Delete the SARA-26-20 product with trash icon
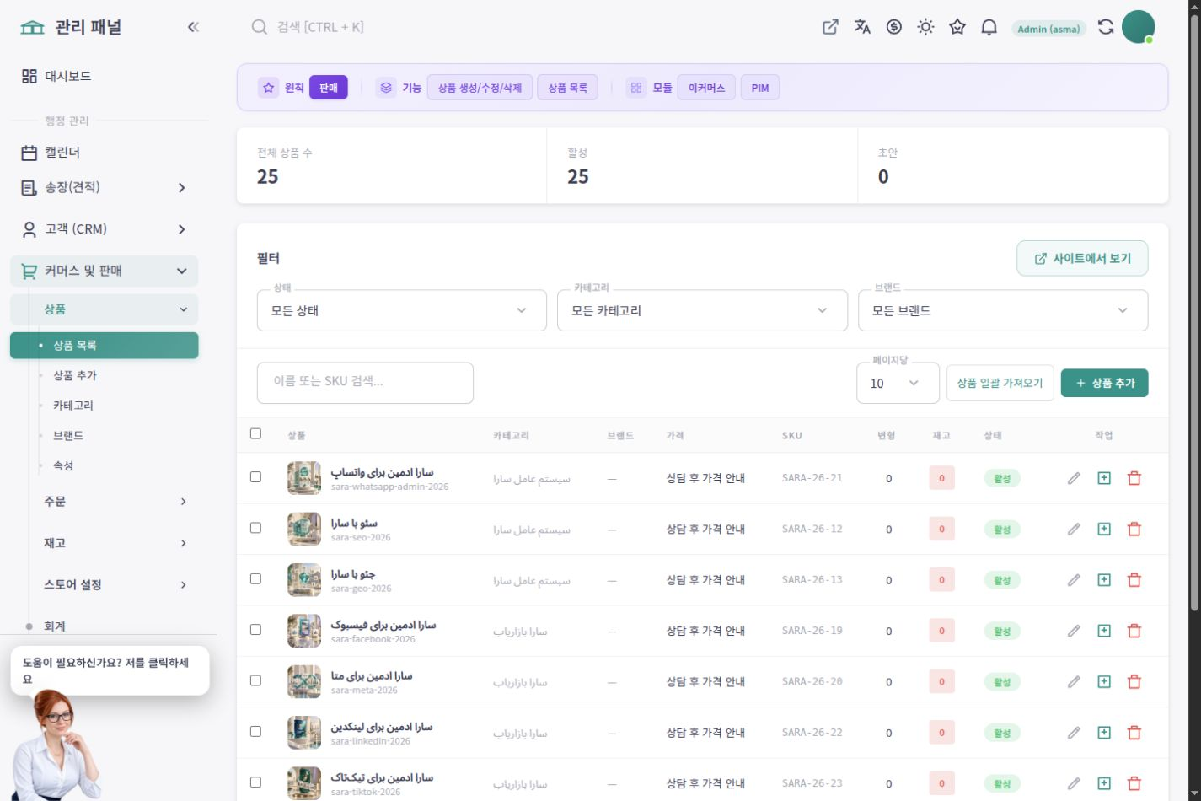This screenshot has height=801, width=1201. 1134,681
